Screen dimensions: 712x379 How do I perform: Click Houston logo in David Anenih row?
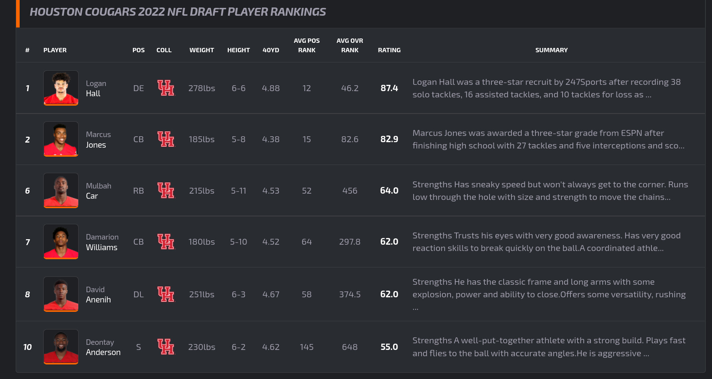166,294
